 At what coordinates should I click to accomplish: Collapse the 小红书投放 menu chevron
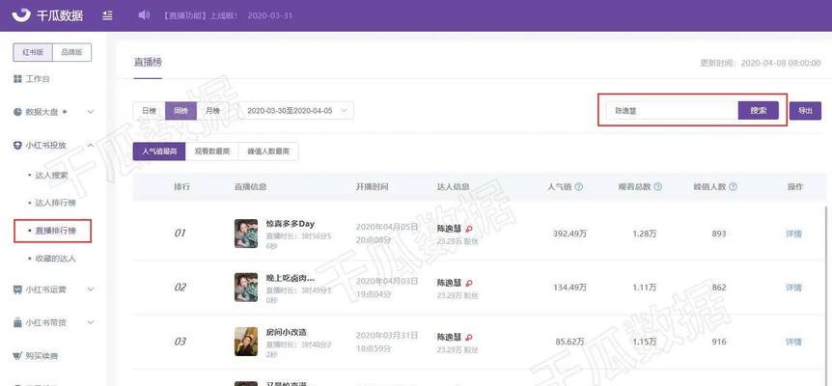pyautogui.click(x=90, y=146)
